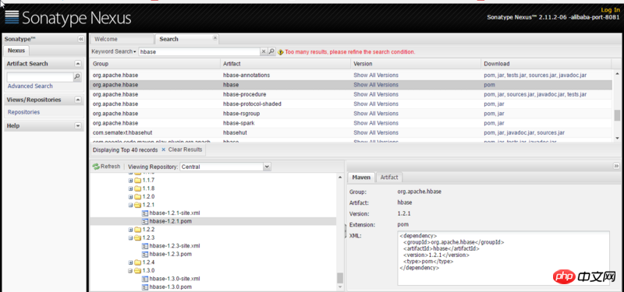Download pom for the hbase artifact
Viewport: 624px width, 292px height.
pos(490,85)
